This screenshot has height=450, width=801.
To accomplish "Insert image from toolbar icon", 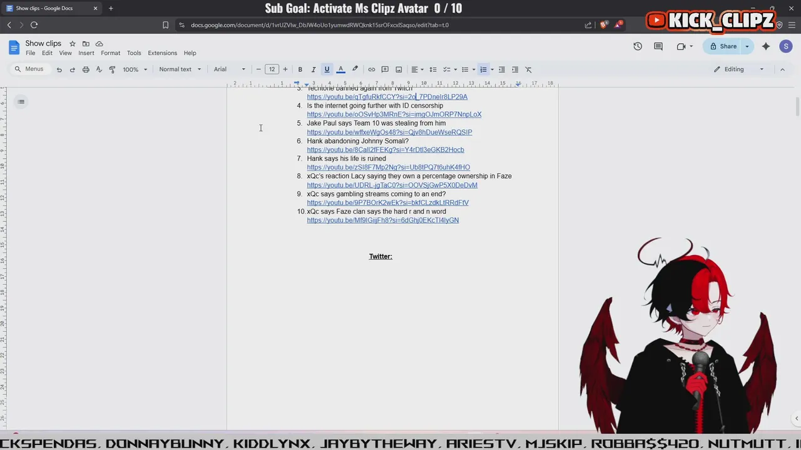I will [399, 69].
